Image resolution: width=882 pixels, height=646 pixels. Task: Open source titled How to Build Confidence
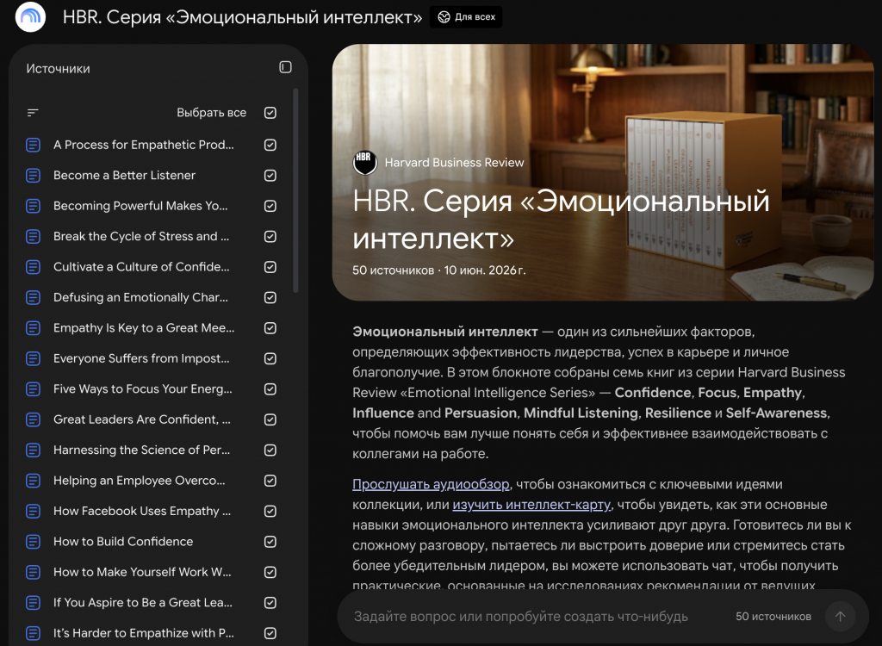(x=123, y=541)
